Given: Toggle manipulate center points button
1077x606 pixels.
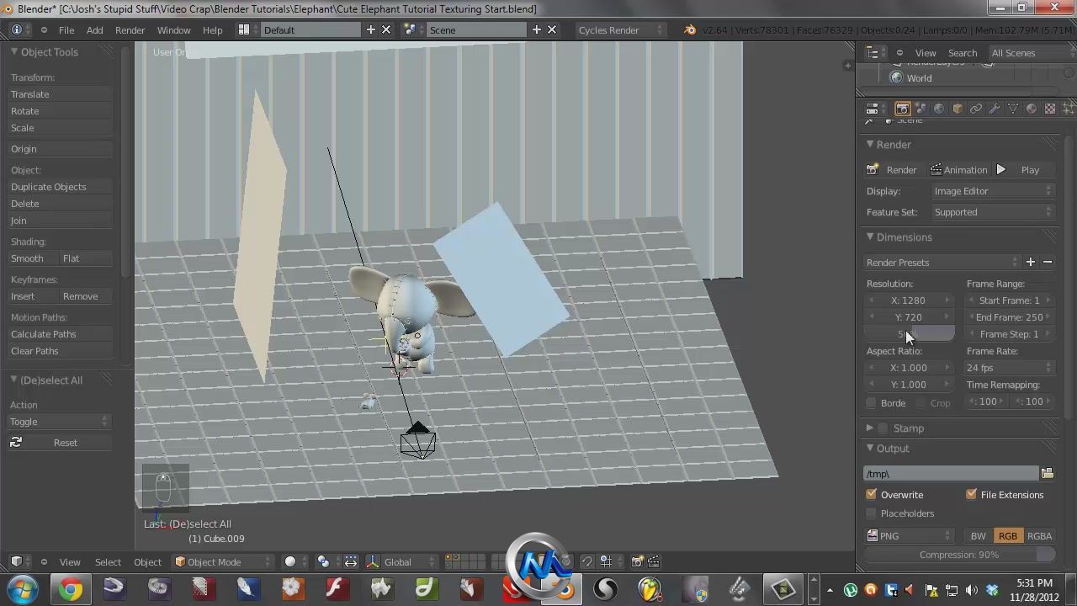Looking at the screenshot, I should [x=350, y=561].
